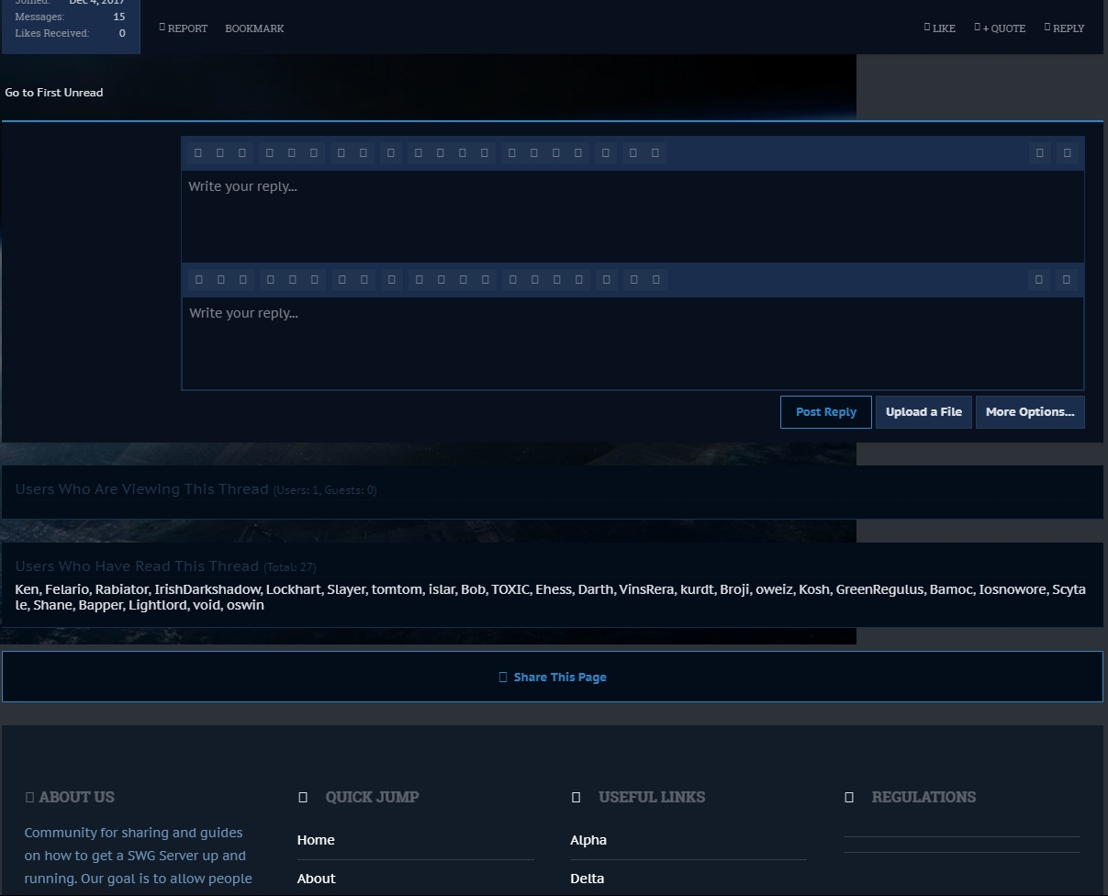
Task: Click the Reply link on the post
Action: click(1064, 28)
